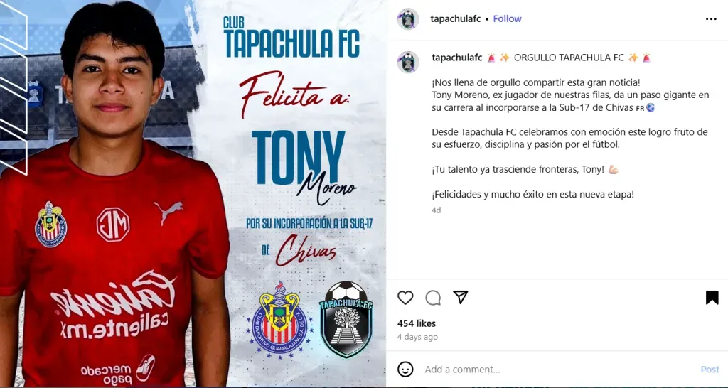Click the 4d caption timestamp

point(436,210)
